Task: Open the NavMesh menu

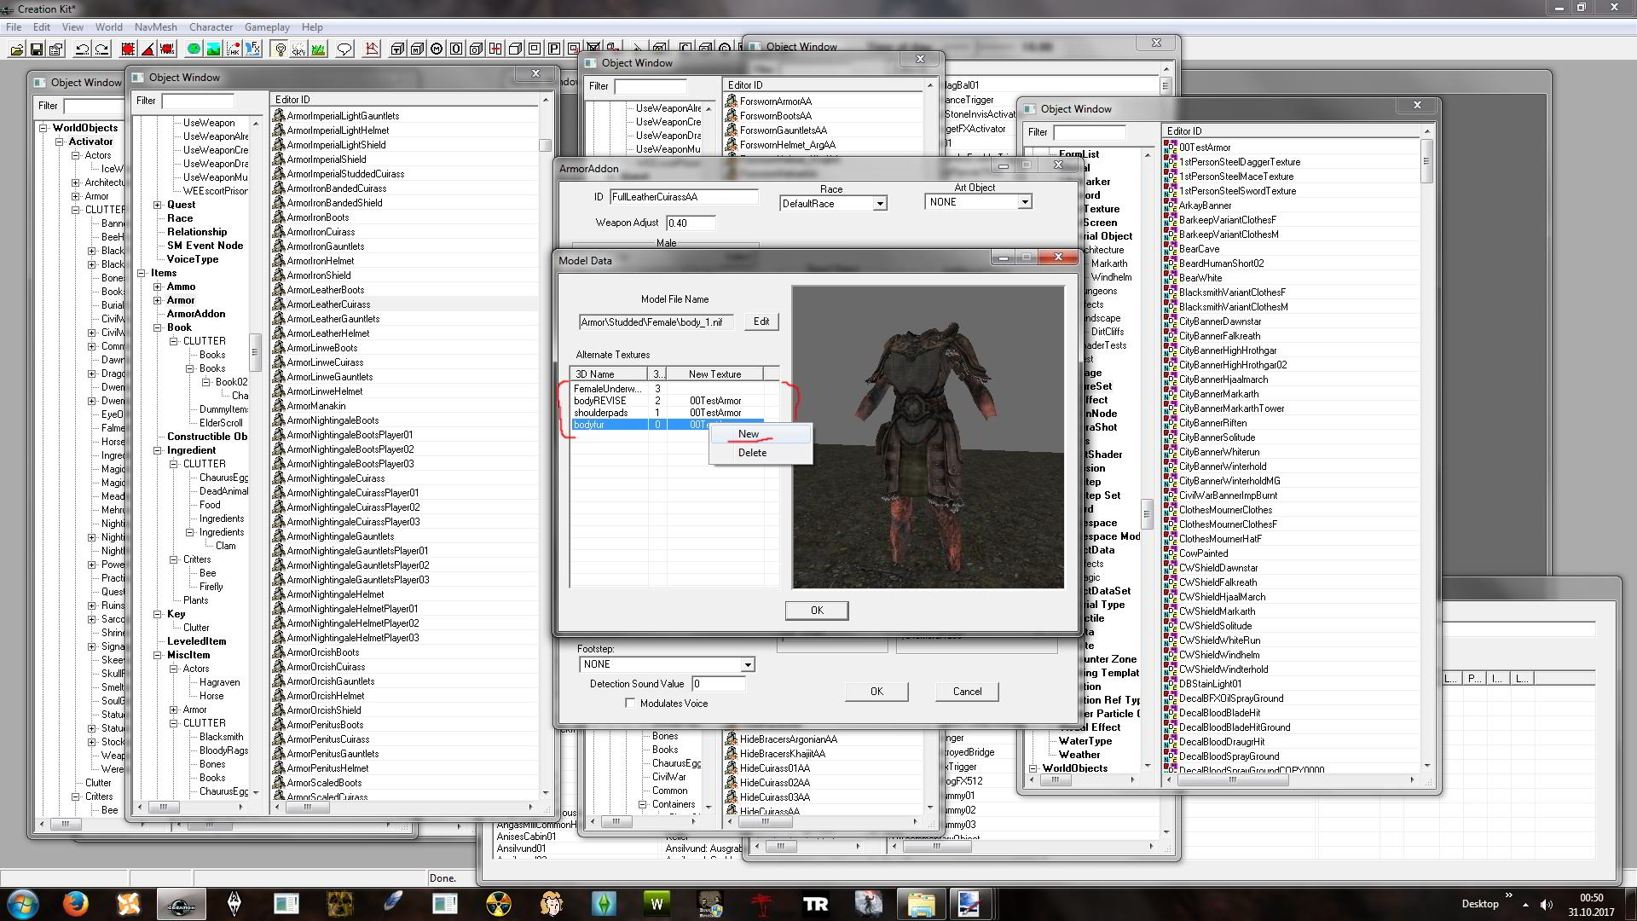Action: [155, 26]
